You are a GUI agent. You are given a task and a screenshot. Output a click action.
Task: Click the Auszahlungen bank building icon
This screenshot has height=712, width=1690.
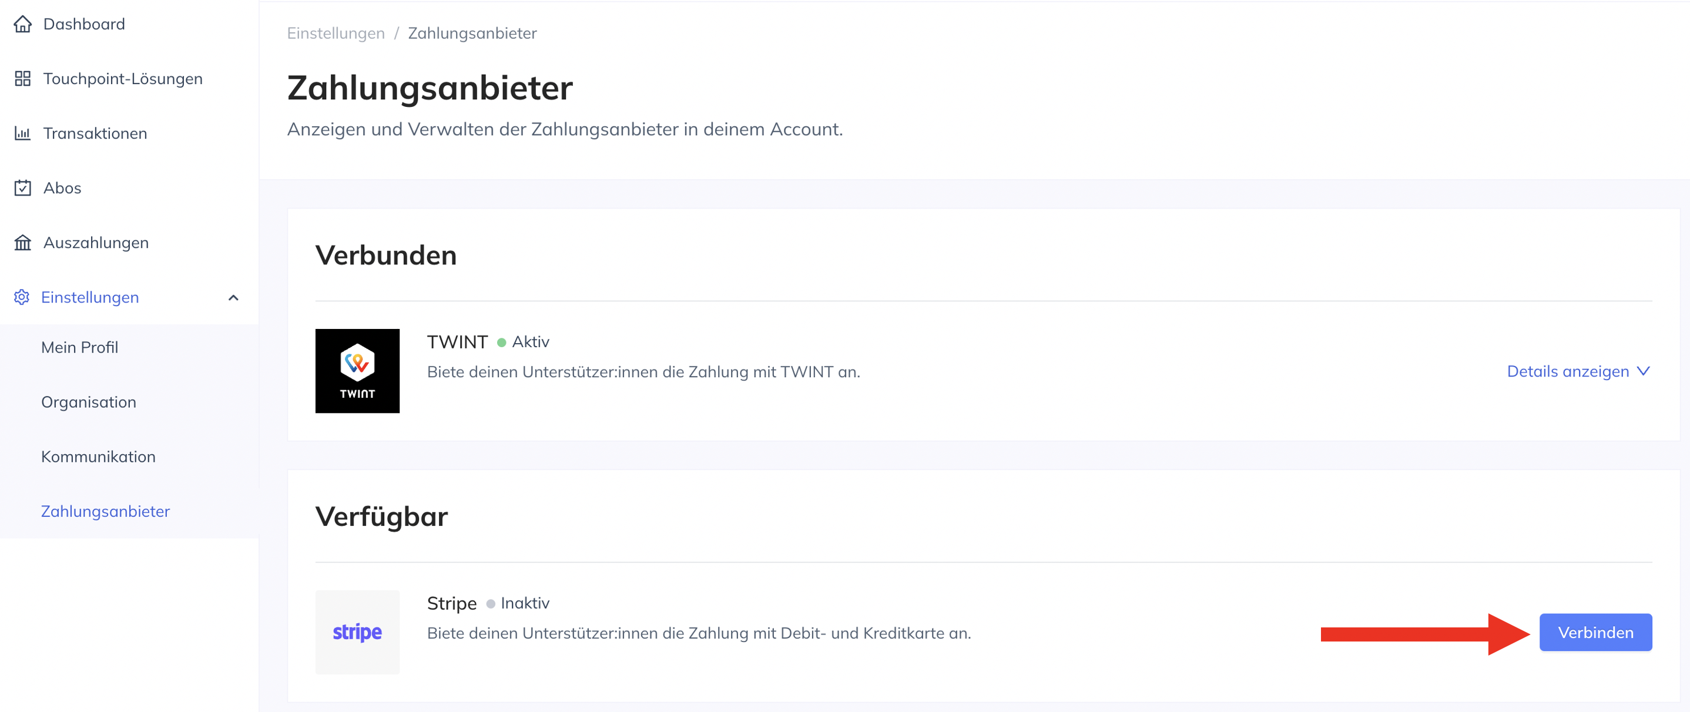pyautogui.click(x=22, y=243)
